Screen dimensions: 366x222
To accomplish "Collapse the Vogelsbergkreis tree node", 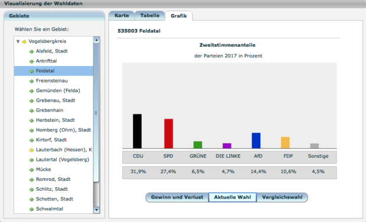I will click(x=18, y=41).
